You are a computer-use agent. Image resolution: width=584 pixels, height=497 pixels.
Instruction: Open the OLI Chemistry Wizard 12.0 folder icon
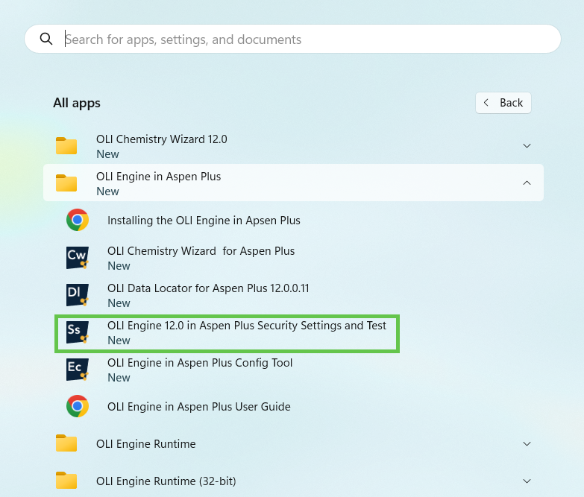(x=66, y=145)
